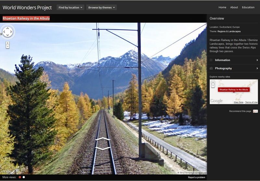
Task: Click the Recommend this page text
Action: [x=240, y=111]
